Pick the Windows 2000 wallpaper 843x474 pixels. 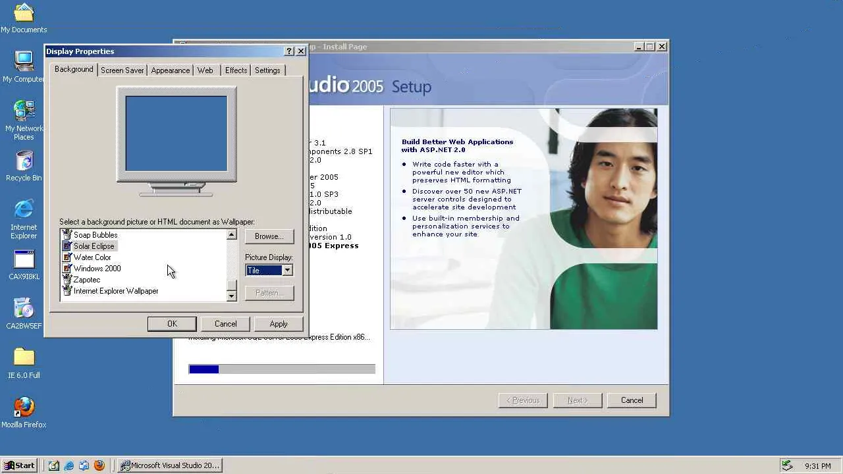point(97,269)
